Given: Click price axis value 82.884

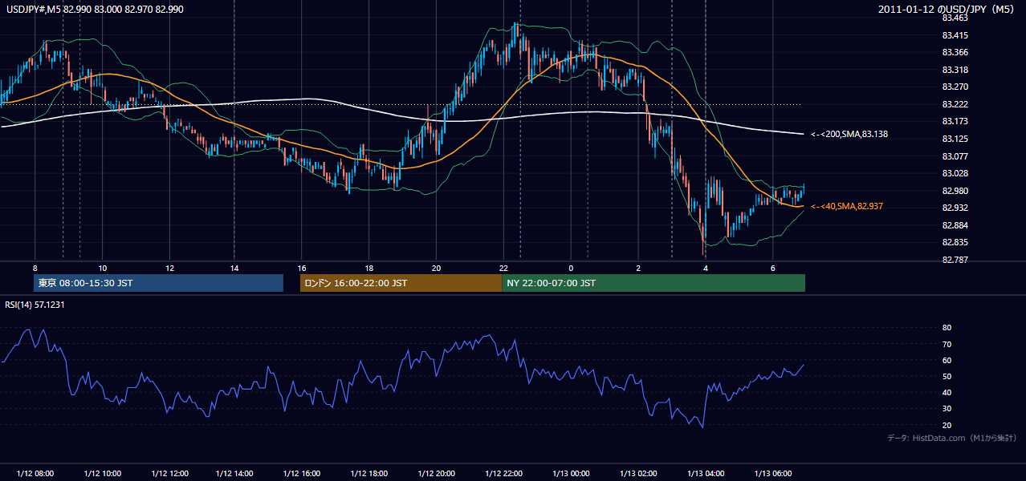Looking at the screenshot, I should click(955, 225).
